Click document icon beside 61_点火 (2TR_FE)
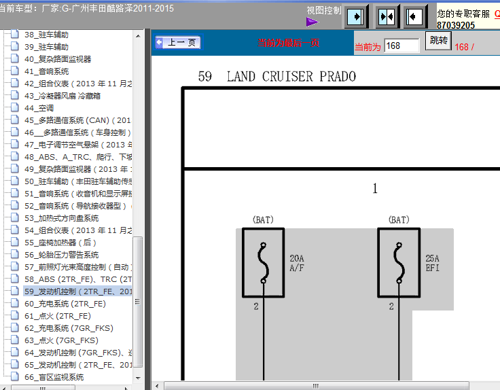Image resolution: width=500 pixels, height=390 pixels. (x=15, y=315)
